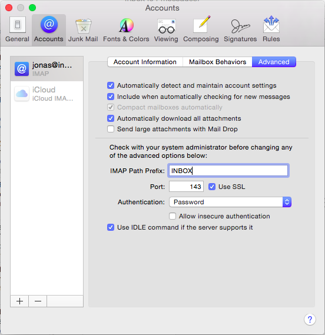
Task: Enable Allow insecure authentication
Action: [173, 216]
